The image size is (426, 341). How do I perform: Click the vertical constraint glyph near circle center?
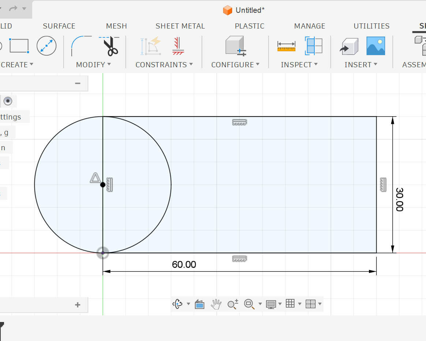point(109,185)
